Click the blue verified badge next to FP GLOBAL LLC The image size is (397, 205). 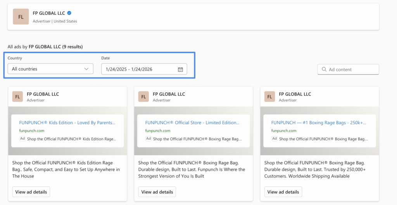tap(69, 13)
